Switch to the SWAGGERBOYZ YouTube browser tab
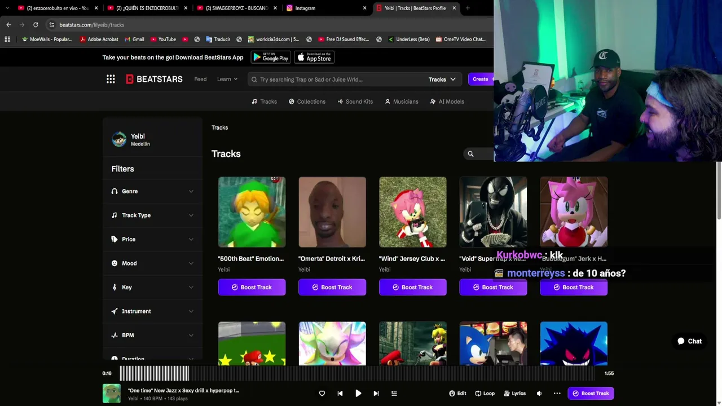722x406 pixels. coord(236,8)
